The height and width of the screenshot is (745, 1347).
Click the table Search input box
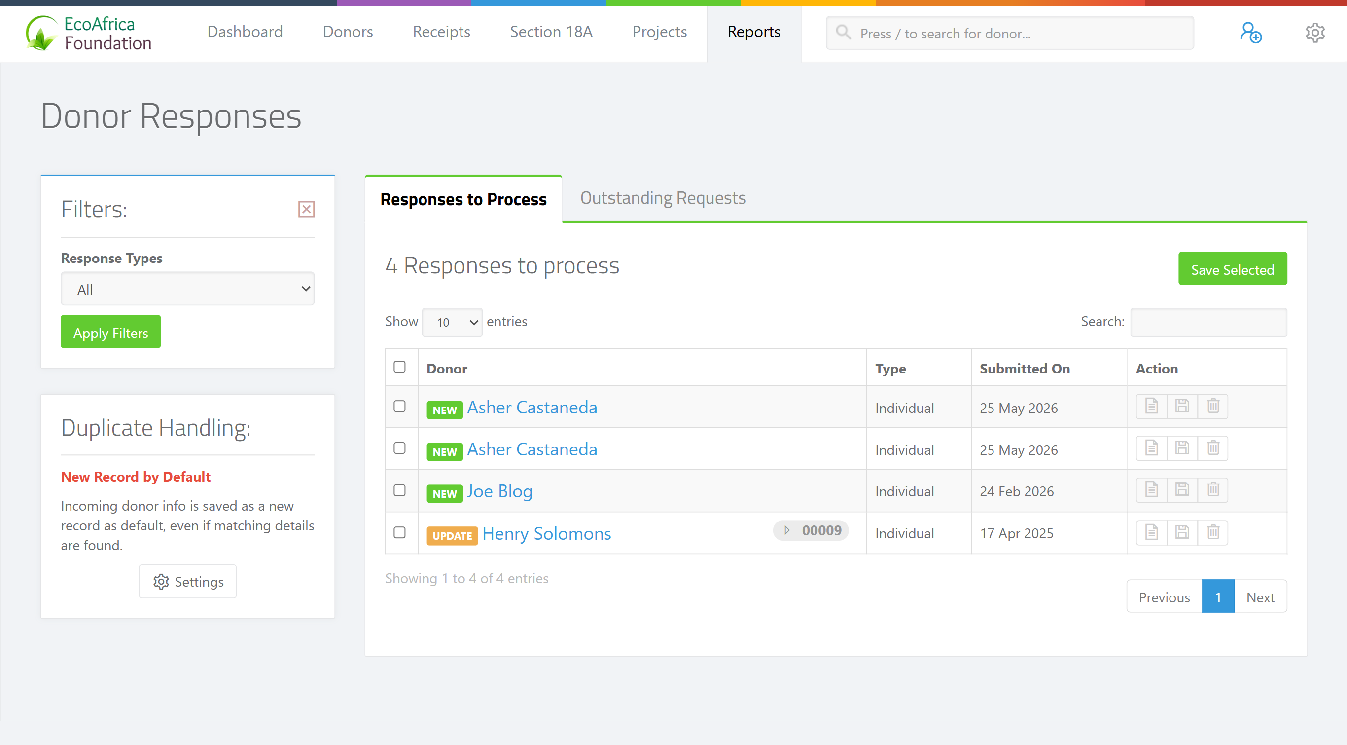(1208, 322)
